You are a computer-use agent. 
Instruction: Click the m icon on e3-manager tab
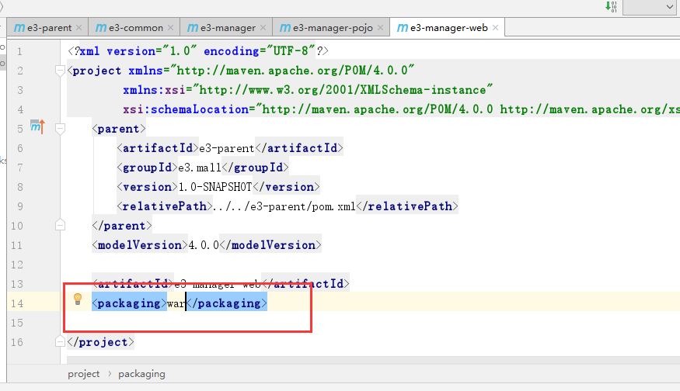[x=193, y=28]
